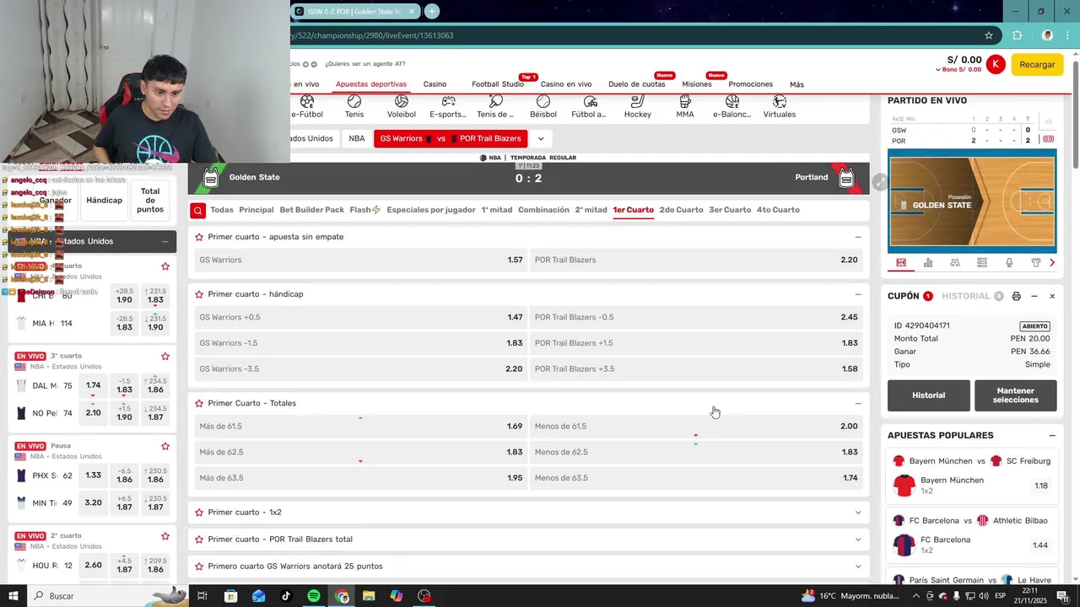The height and width of the screenshot is (607, 1080).
Task: Open the MMA sport icon
Action: [x=685, y=106]
